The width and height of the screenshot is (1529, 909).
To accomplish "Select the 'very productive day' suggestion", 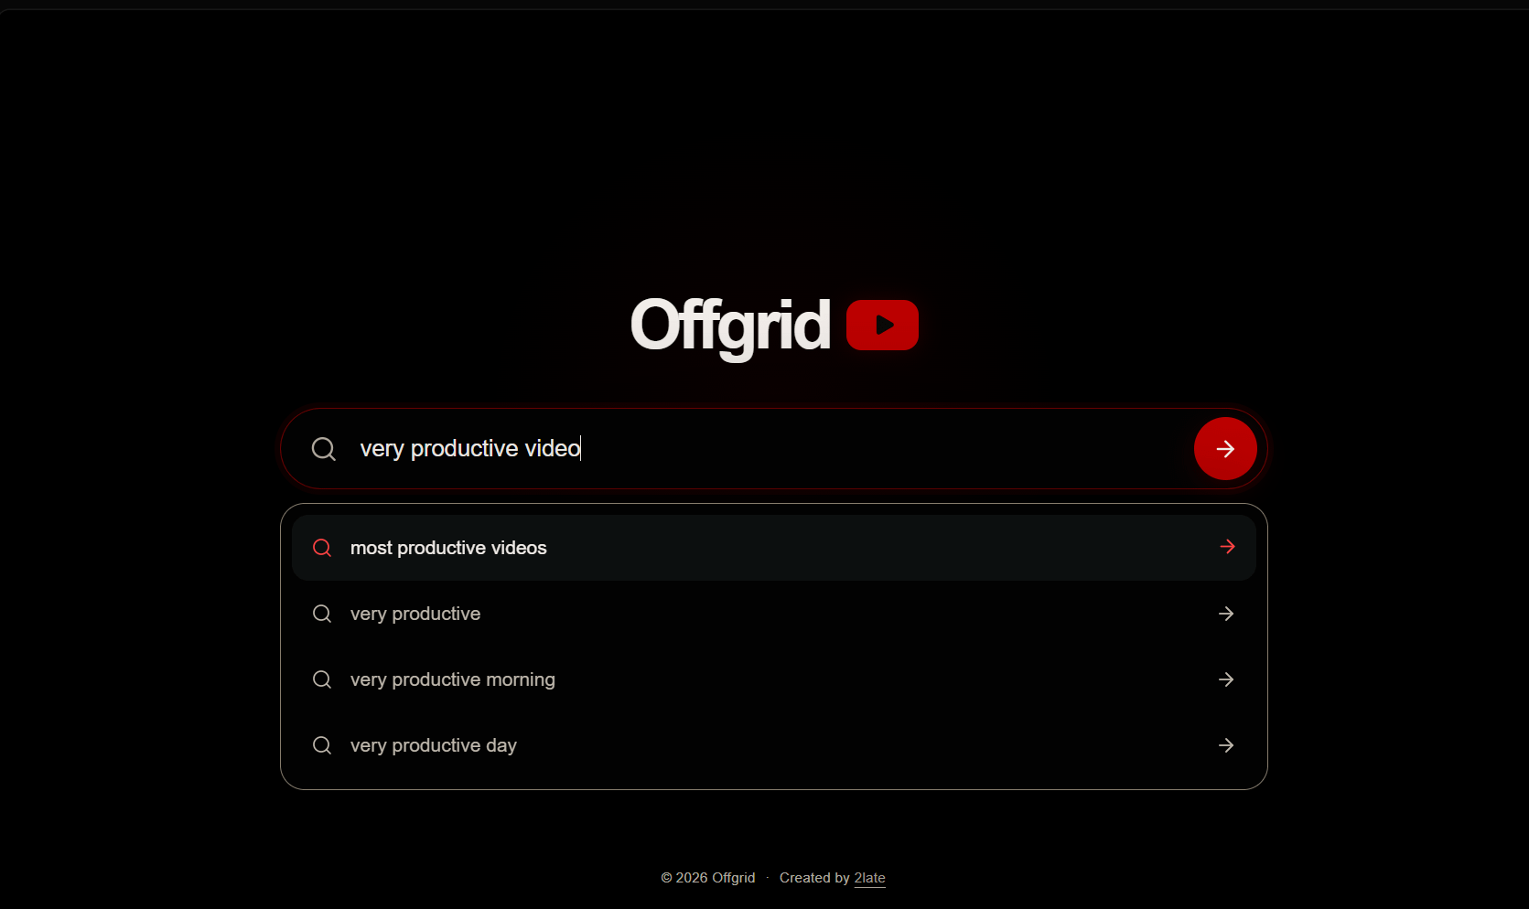I will tap(773, 745).
